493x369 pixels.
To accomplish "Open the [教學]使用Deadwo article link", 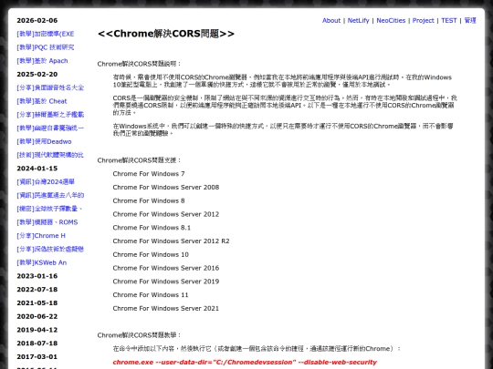I will pos(44,141).
